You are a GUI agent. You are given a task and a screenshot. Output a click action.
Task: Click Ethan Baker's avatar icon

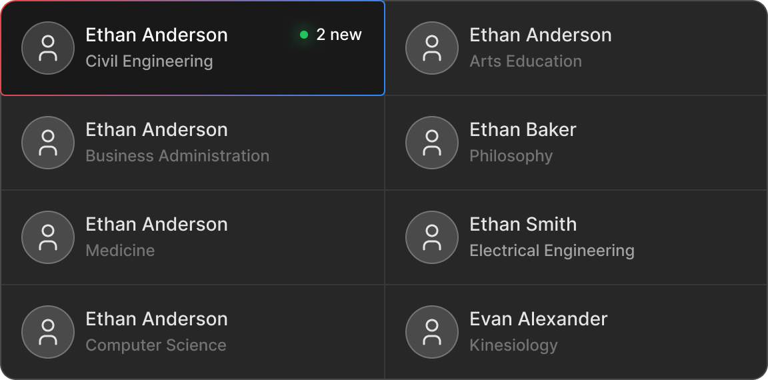pos(432,143)
